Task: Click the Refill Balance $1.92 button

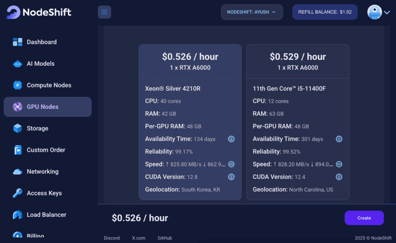Action: click(x=325, y=12)
